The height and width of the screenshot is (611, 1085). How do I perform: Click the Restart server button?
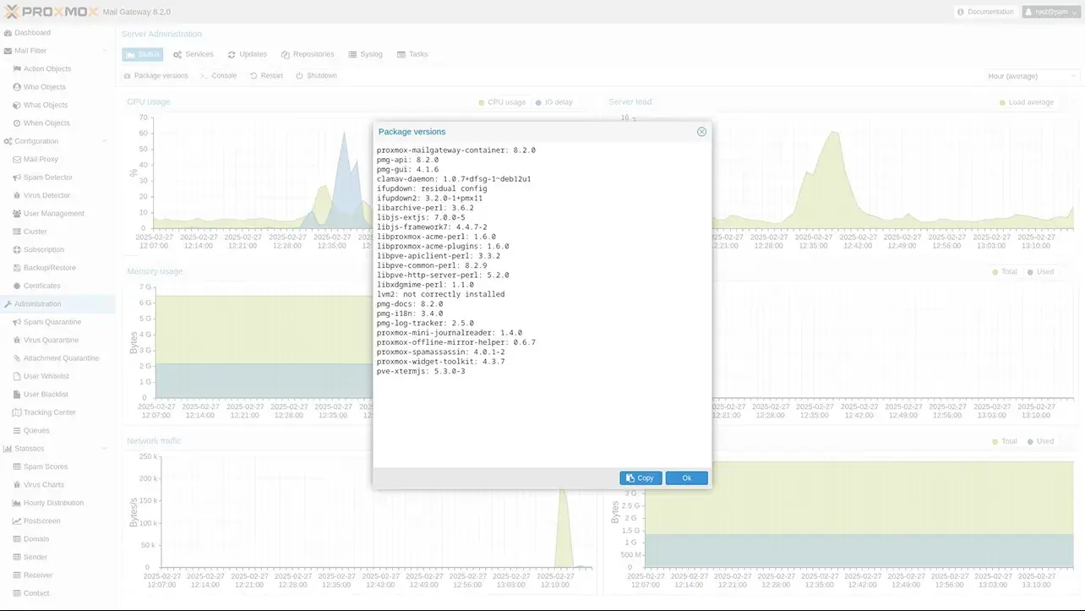tap(266, 76)
